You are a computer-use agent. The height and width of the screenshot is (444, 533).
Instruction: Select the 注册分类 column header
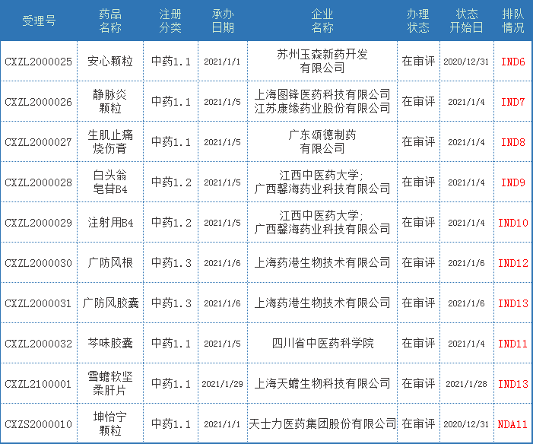pos(170,21)
